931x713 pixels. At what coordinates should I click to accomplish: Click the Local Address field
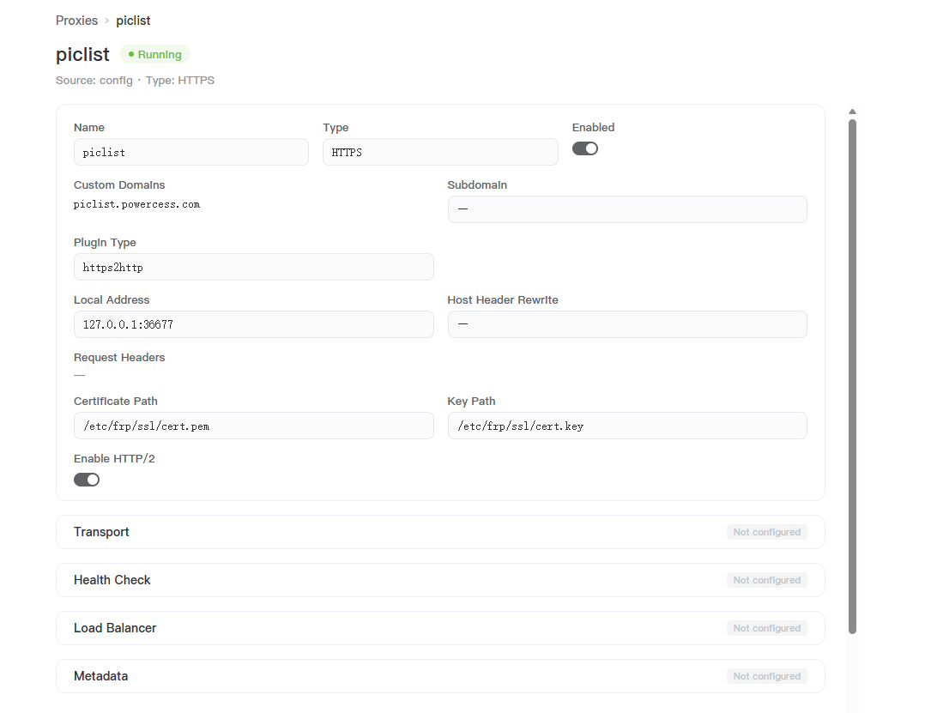click(254, 324)
